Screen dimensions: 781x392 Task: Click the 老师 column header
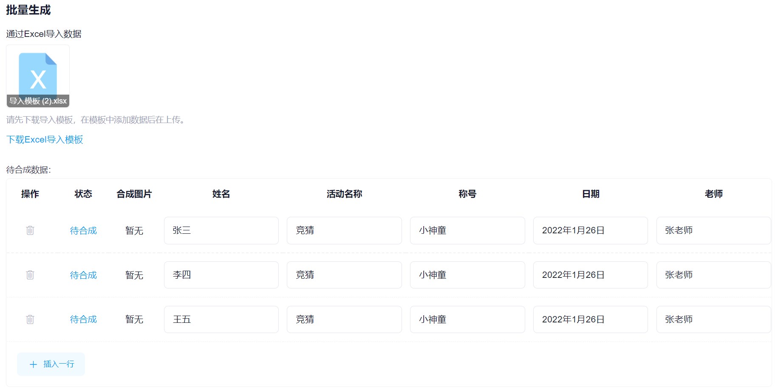point(714,194)
